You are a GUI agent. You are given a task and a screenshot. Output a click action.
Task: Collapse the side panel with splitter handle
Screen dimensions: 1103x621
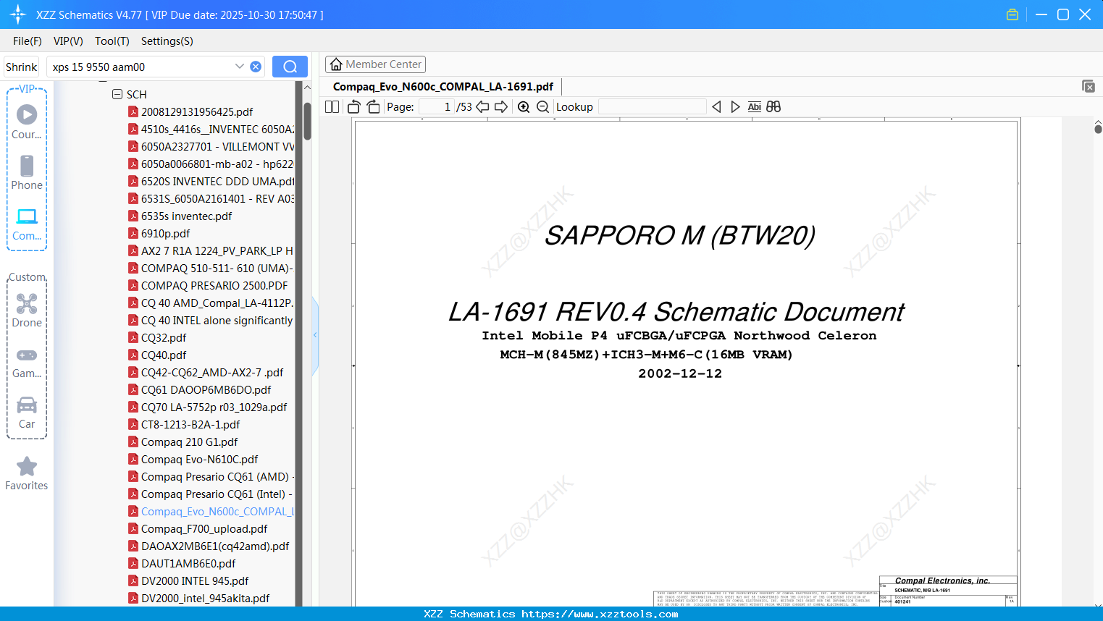(315, 335)
